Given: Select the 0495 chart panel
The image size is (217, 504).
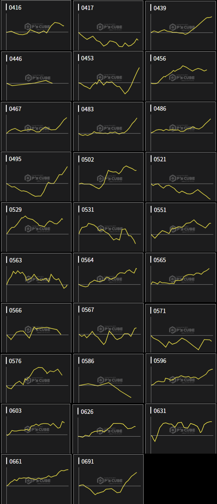Looking at the screenshot, I should [x=36, y=177].
